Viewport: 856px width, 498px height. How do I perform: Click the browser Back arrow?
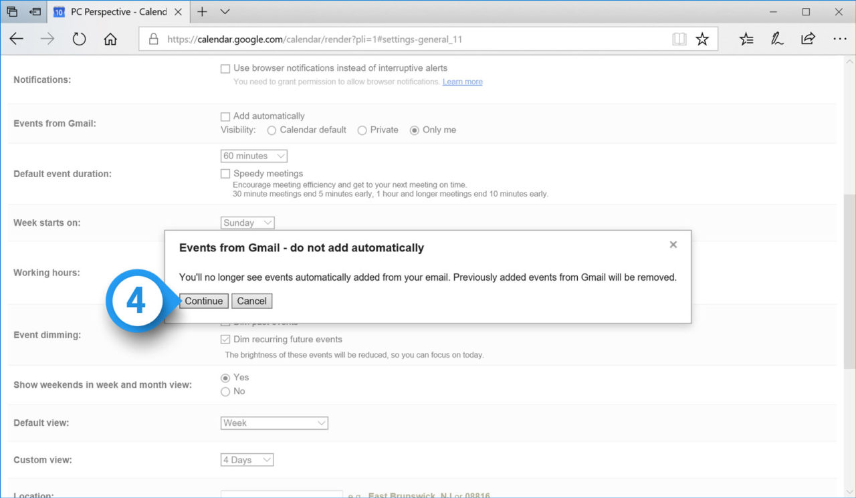click(17, 39)
